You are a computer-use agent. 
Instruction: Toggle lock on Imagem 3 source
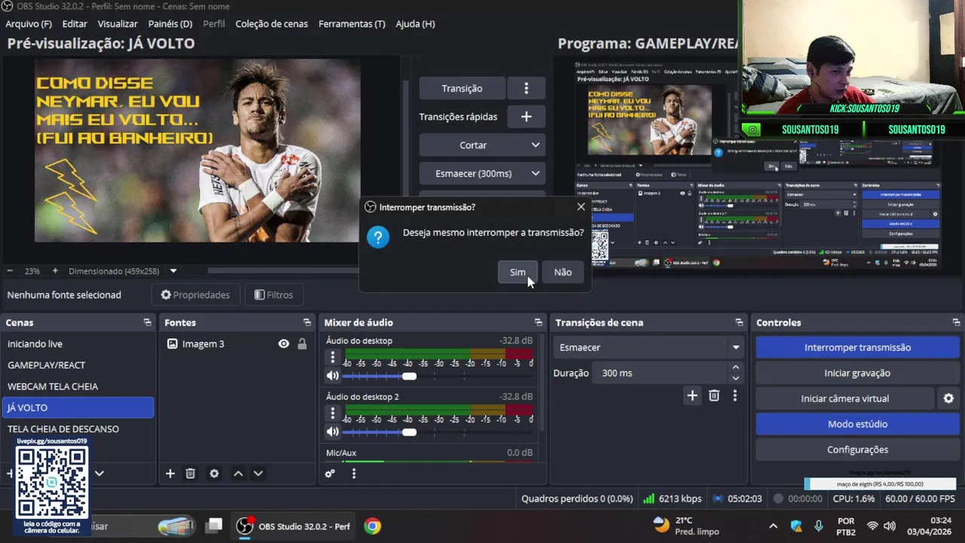[302, 344]
